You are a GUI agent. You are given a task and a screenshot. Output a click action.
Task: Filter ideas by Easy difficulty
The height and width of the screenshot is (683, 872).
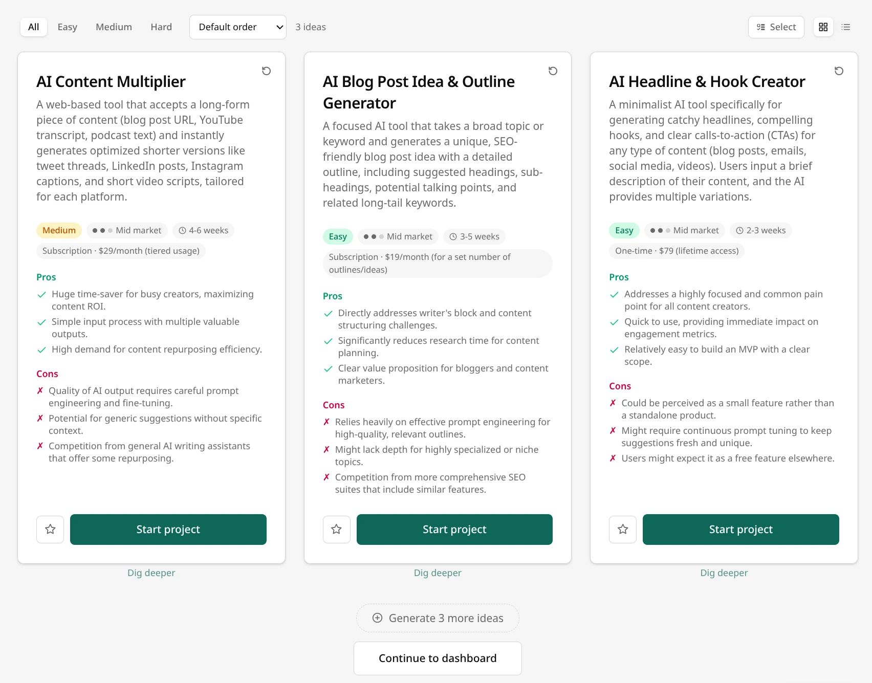coord(67,27)
